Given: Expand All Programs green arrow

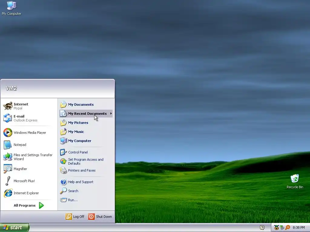Looking at the screenshot, I should pyautogui.click(x=41, y=205).
